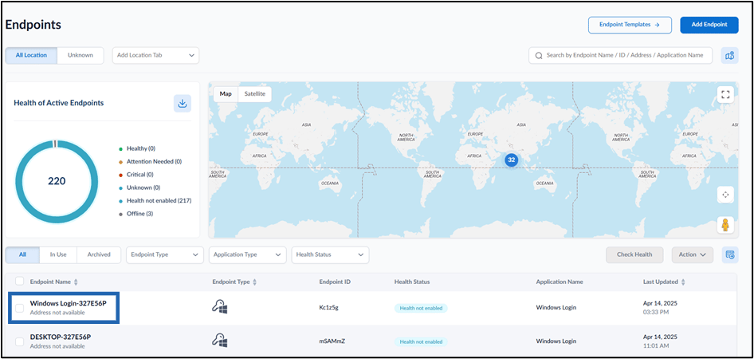The image size is (754, 359).
Task: Click the Unknown (0) legend entry
Action: pos(139,187)
